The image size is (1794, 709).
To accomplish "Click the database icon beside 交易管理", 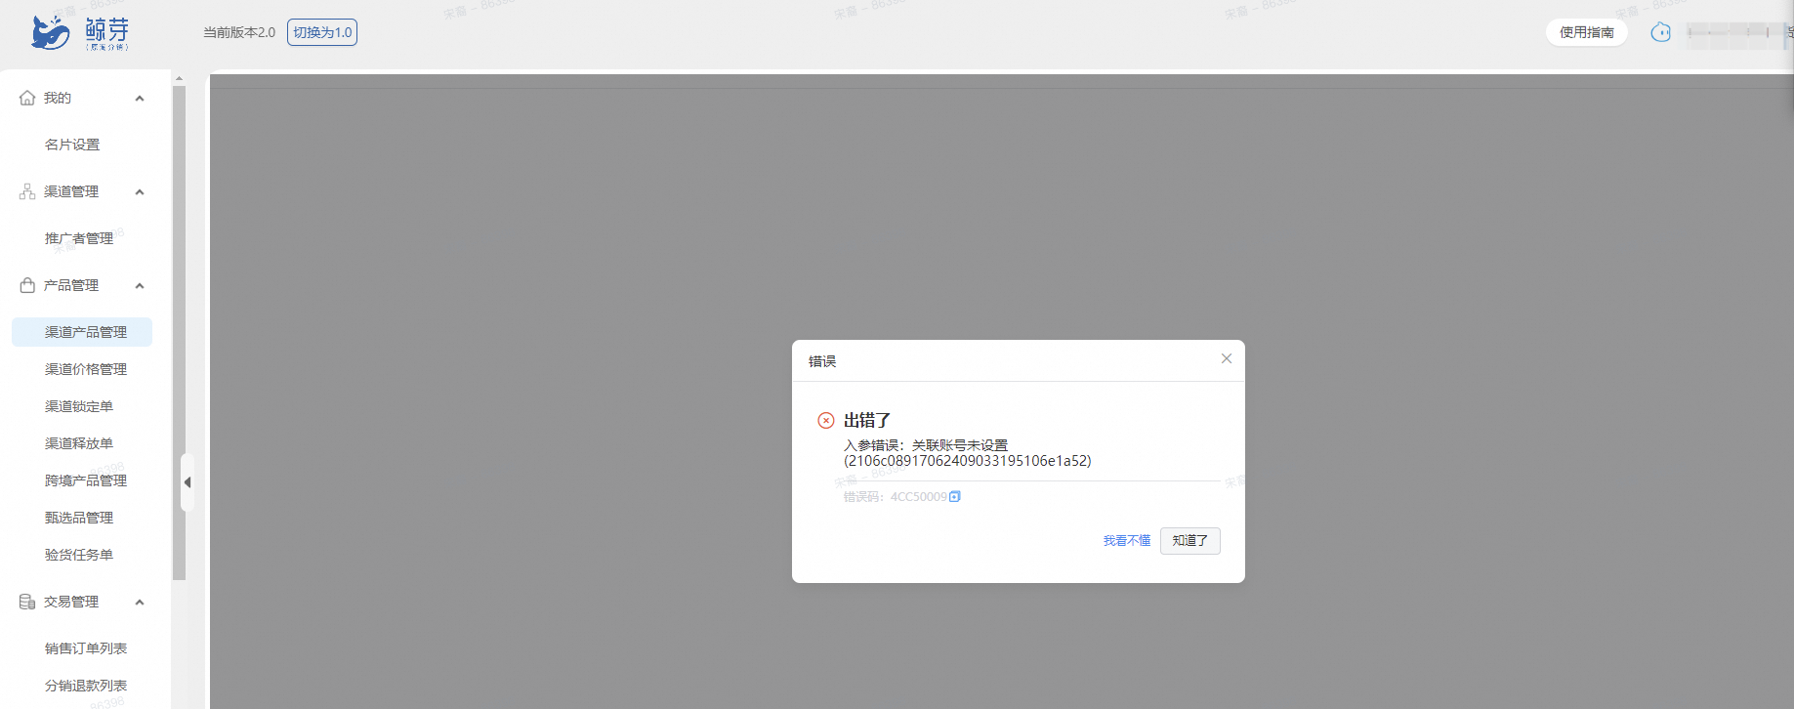I will (x=27, y=602).
